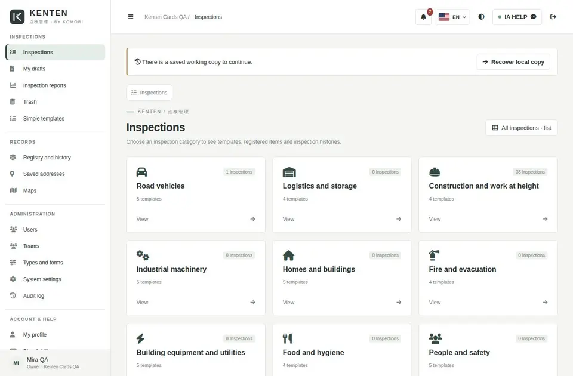This screenshot has height=376, width=573.
Task: Select the Inspections tab chip
Action: click(x=149, y=93)
